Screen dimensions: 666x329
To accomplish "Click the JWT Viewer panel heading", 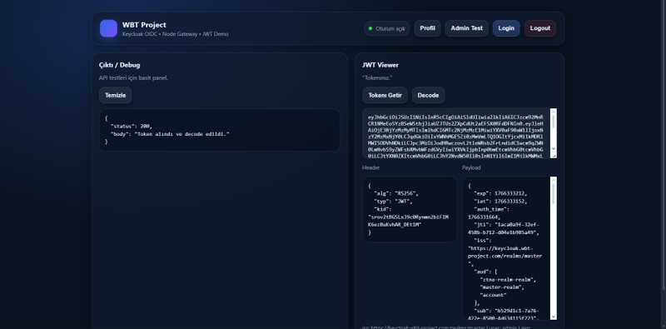I will (380, 65).
